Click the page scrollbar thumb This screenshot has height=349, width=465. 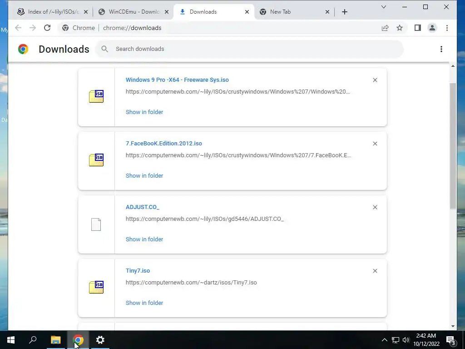[453, 146]
